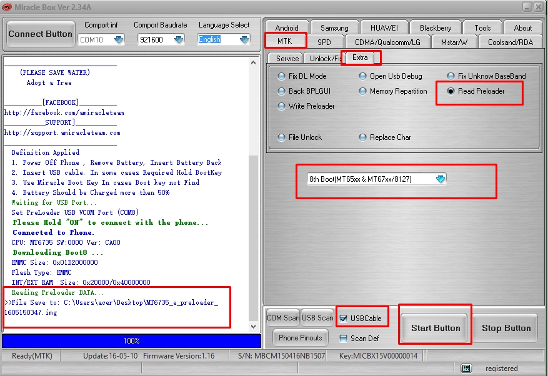548x376 pixels.
Task: Switch to the Android tab
Action: (x=287, y=27)
